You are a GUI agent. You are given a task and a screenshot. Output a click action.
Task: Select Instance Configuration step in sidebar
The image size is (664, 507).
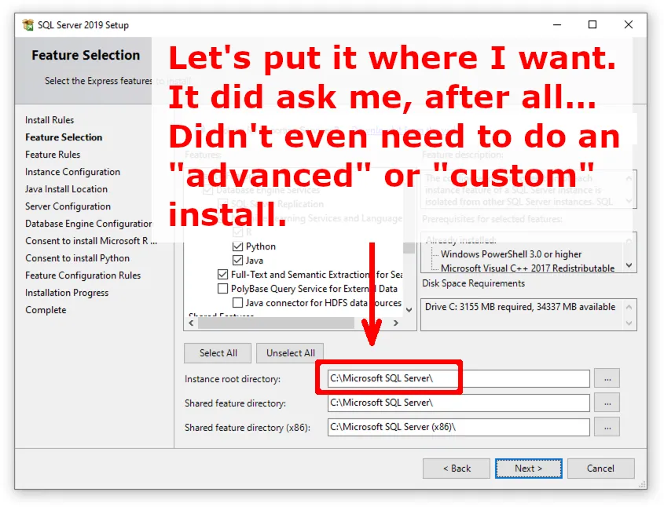click(72, 172)
